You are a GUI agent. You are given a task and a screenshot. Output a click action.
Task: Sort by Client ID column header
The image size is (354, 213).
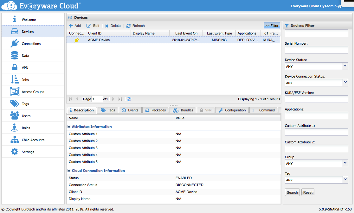108,33
